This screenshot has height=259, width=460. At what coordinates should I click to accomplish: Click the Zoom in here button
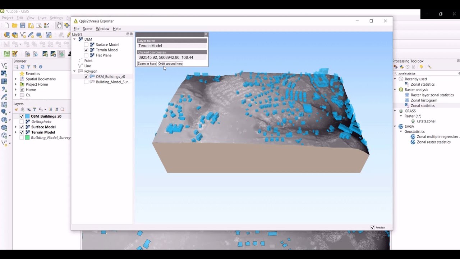tap(147, 64)
